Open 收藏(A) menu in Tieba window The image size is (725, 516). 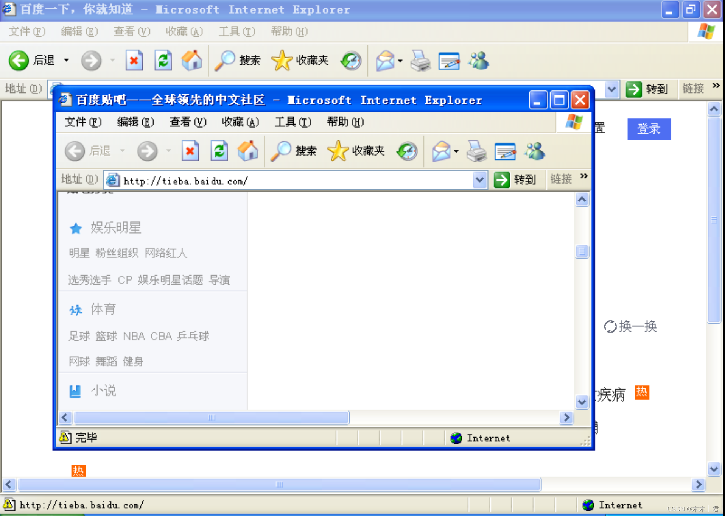[241, 122]
